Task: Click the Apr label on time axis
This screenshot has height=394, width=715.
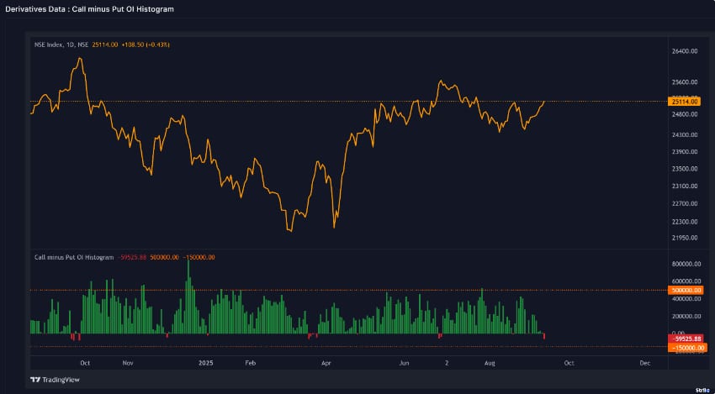Action: [x=326, y=363]
